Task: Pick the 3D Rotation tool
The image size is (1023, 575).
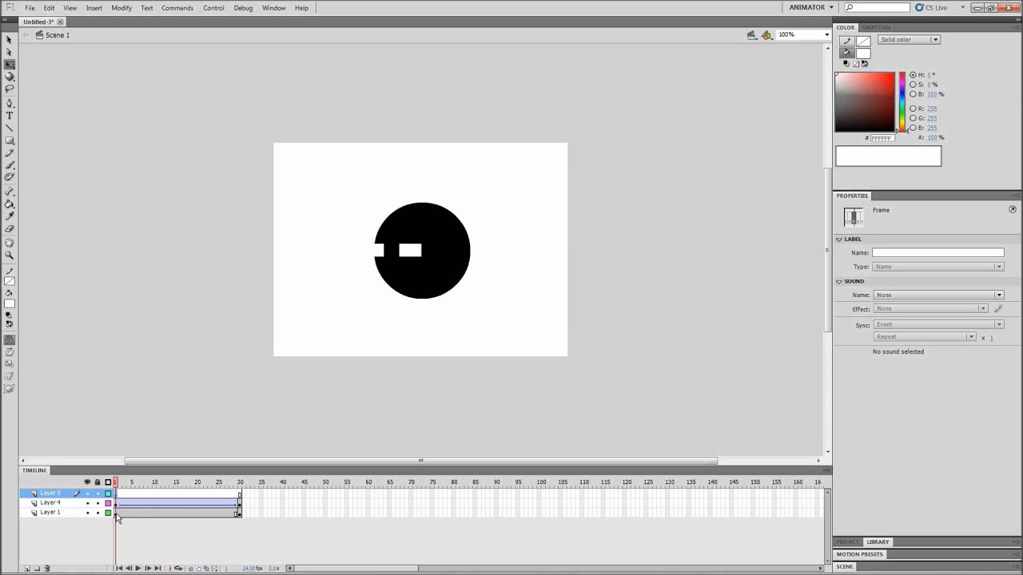Action: (10, 76)
